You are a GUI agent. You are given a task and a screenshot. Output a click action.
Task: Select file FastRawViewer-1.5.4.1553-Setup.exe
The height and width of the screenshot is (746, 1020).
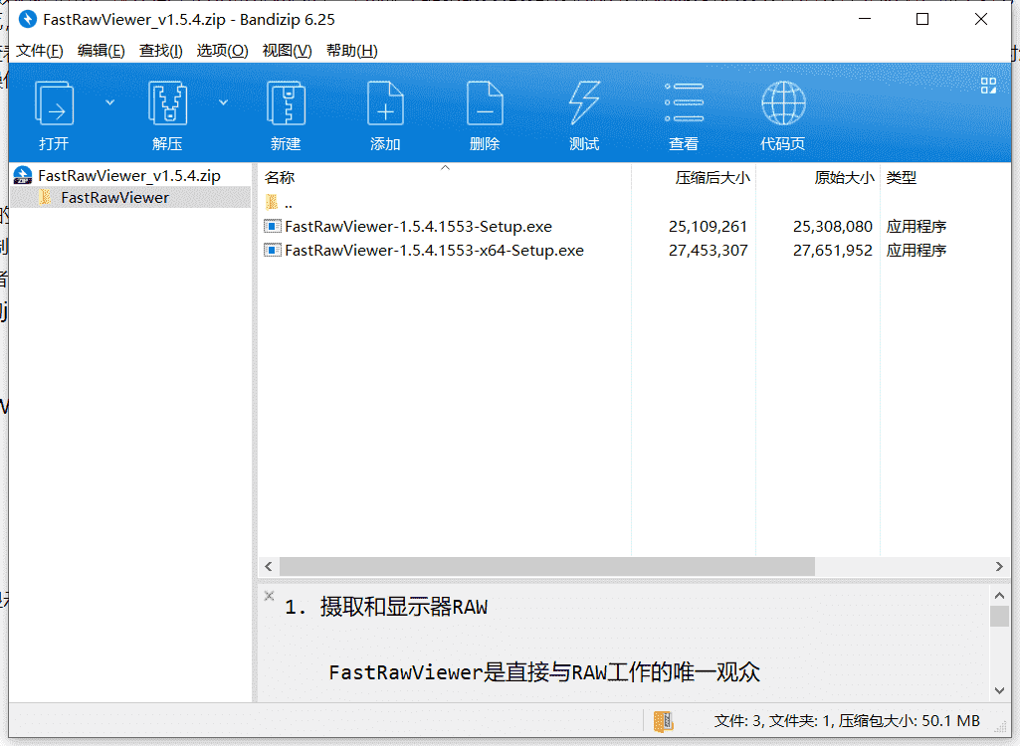418,227
